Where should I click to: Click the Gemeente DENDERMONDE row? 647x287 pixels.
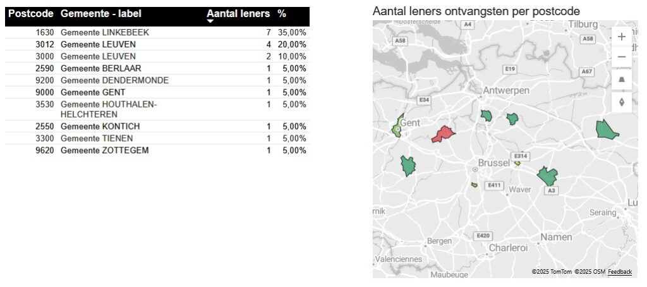tap(114, 80)
